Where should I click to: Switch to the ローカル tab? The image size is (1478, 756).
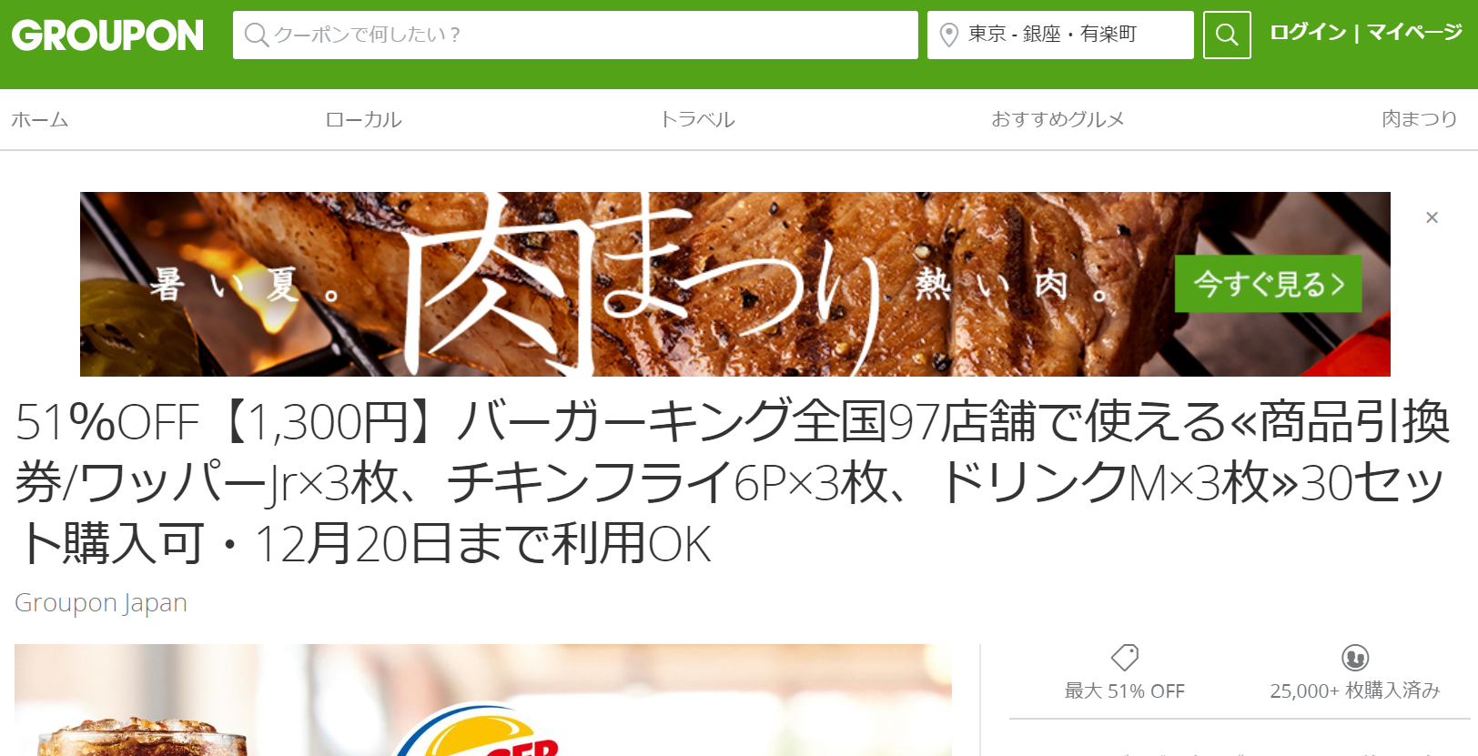coord(363,119)
